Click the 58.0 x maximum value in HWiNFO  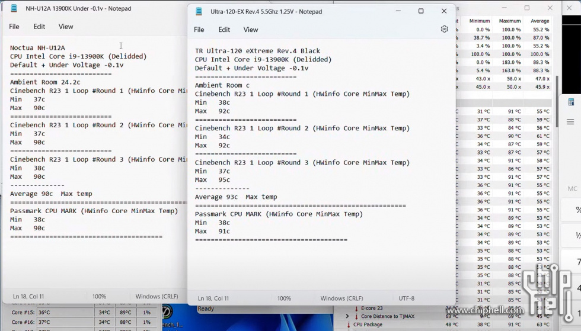[x=514, y=79]
